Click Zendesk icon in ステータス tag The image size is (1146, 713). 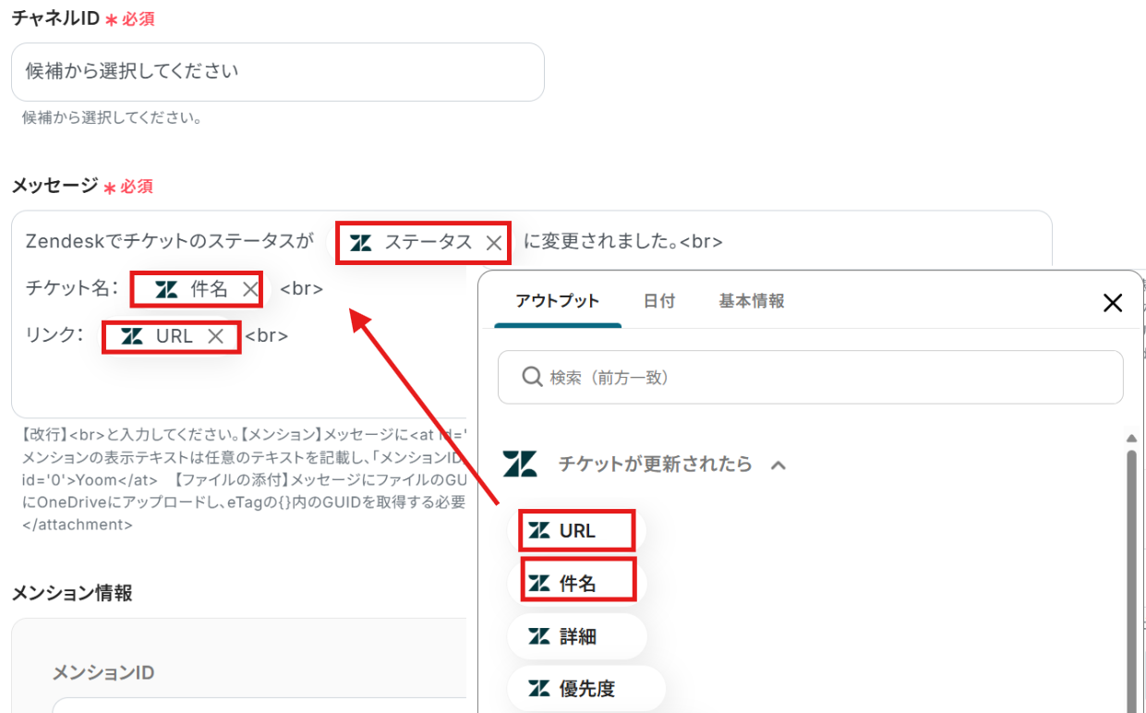(x=361, y=243)
